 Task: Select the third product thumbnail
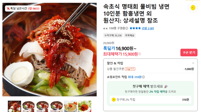pyautogui.click(x=42, y=106)
